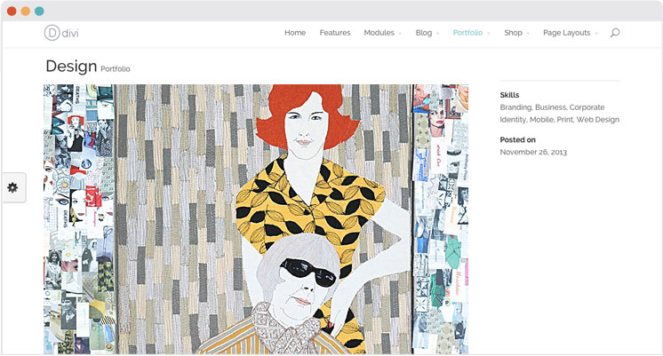Screen dimensions: 663x356
Task: Click the Print skill link
Action: pyautogui.click(x=565, y=120)
